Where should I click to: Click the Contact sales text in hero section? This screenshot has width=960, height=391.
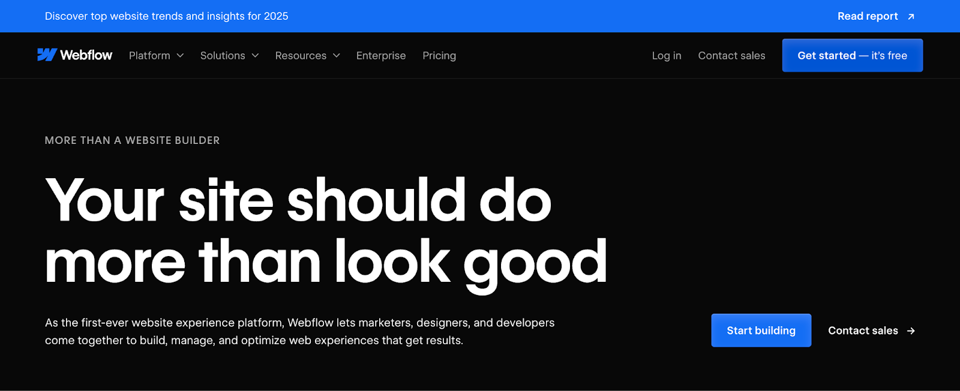[863, 331]
